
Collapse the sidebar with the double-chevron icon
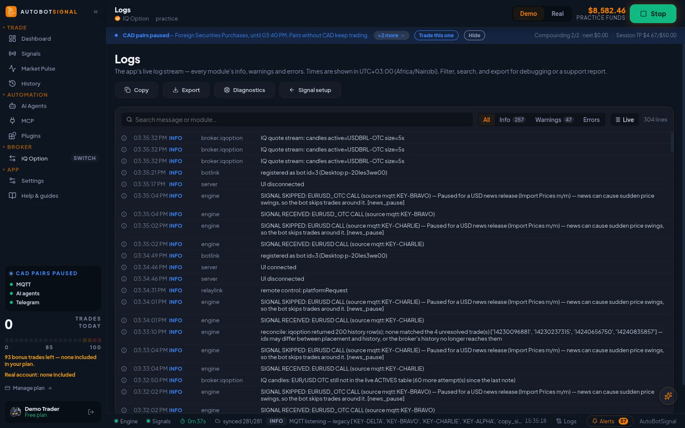(96, 12)
